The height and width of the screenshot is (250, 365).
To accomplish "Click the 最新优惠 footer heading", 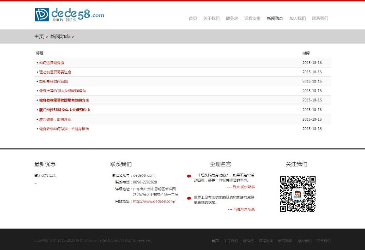I will coord(45,164).
